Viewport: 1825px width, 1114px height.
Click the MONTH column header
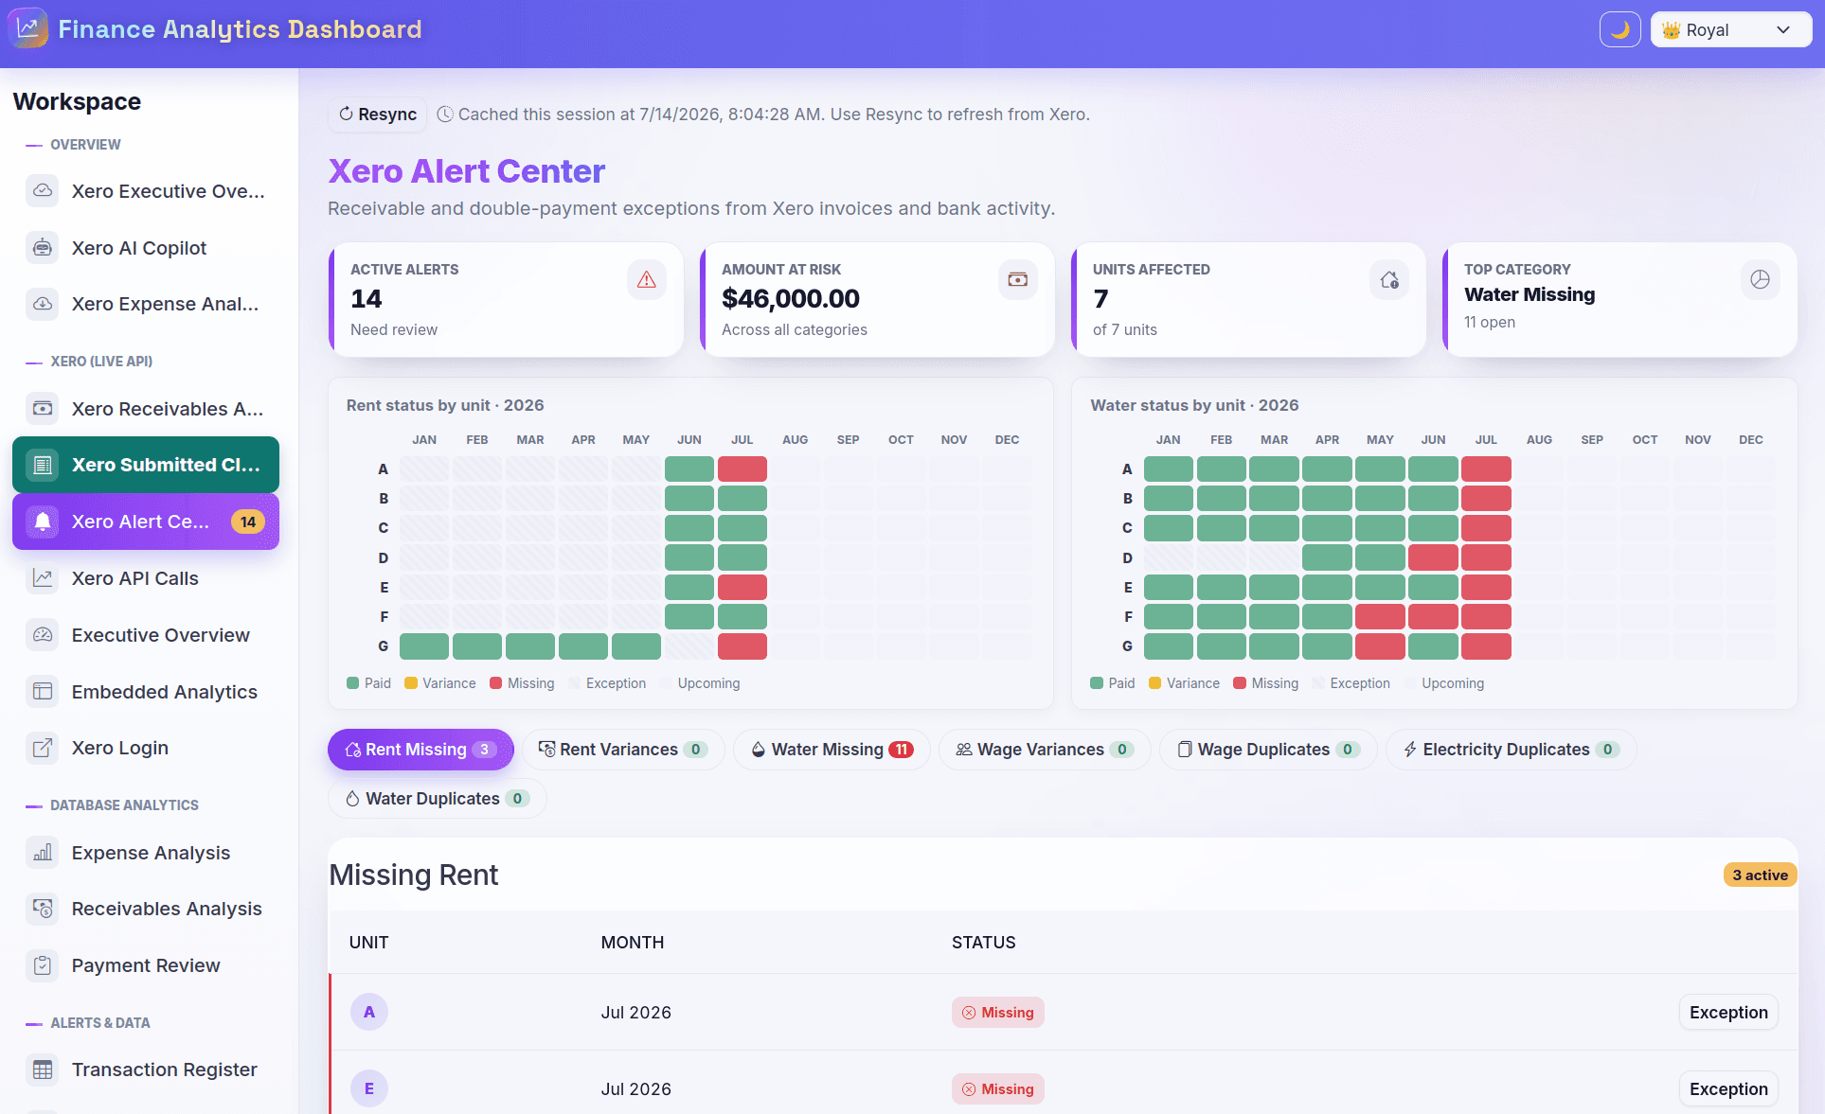click(633, 943)
